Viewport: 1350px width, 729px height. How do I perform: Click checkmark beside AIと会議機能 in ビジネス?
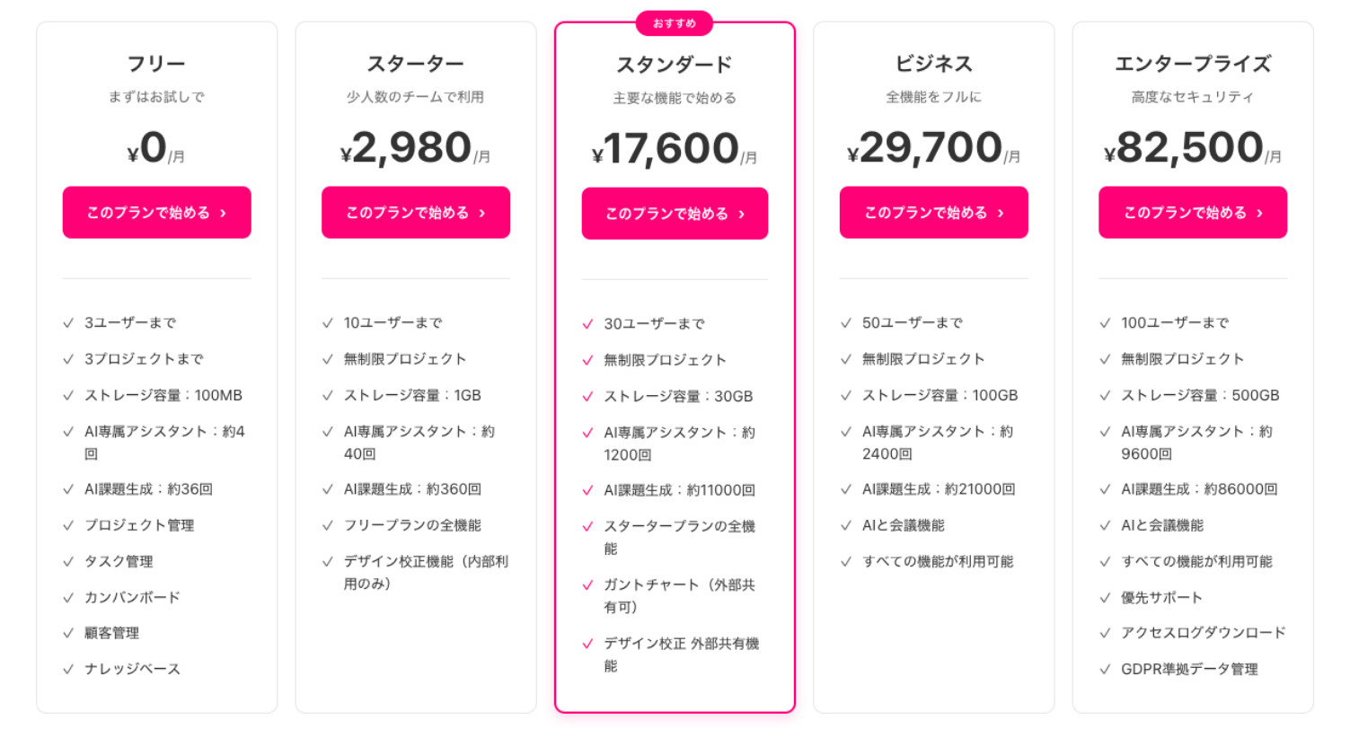coord(846,526)
